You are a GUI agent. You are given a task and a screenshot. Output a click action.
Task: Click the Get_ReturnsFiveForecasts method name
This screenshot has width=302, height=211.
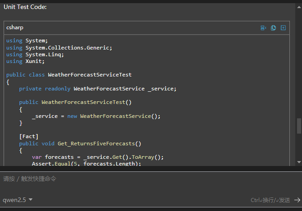[x=96, y=144]
